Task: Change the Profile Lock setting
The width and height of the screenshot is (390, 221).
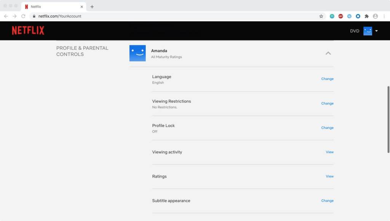Action: [327, 128]
